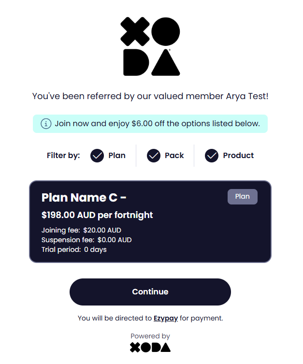Click the $198.00 AUD per fortnight price
This screenshot has height=364, width=303.
97,215
